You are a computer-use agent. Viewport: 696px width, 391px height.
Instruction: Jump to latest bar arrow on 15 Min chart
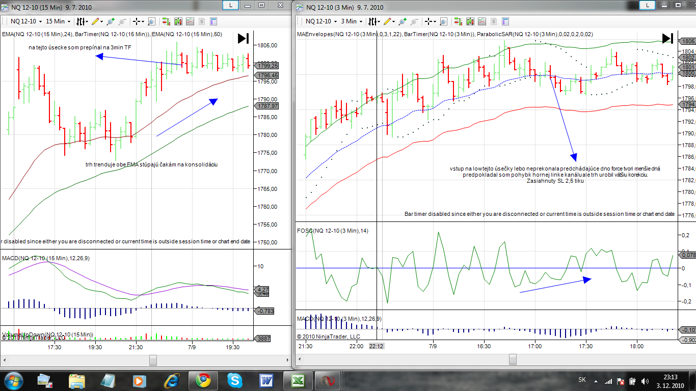point(243,39)
